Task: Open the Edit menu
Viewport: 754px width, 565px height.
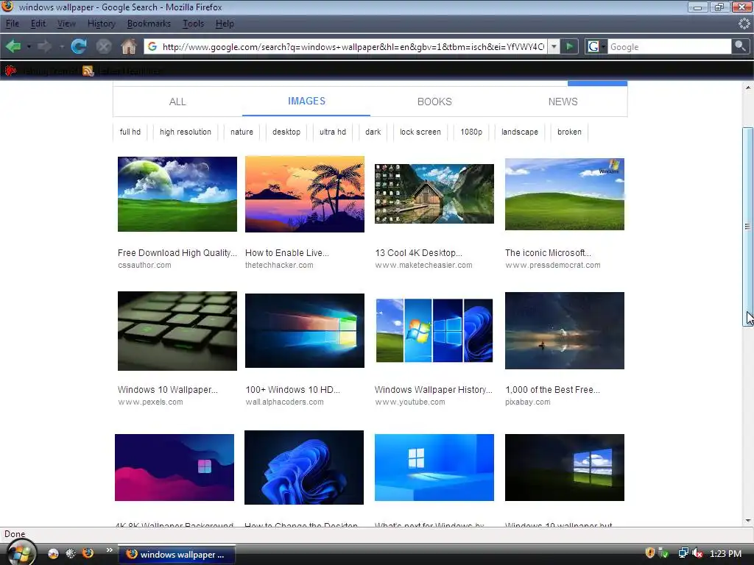Action: pos(38,24)
